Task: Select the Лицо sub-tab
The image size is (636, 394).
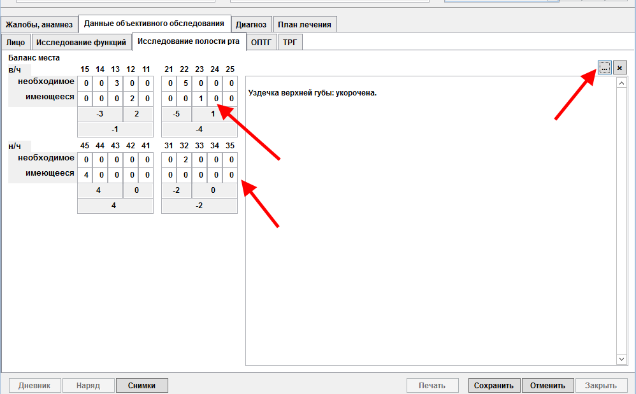Action: point(16,43)
